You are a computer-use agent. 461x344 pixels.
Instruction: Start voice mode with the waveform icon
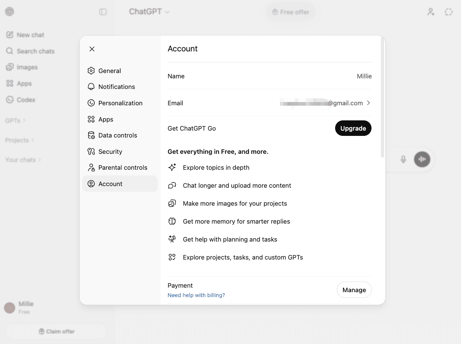coord(422,160)
